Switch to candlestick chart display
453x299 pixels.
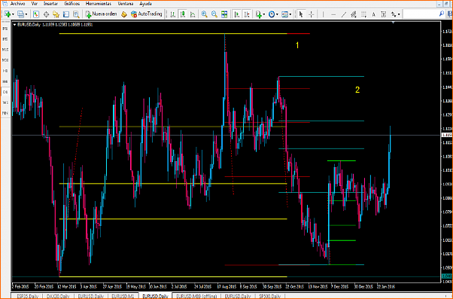point(183,14)
